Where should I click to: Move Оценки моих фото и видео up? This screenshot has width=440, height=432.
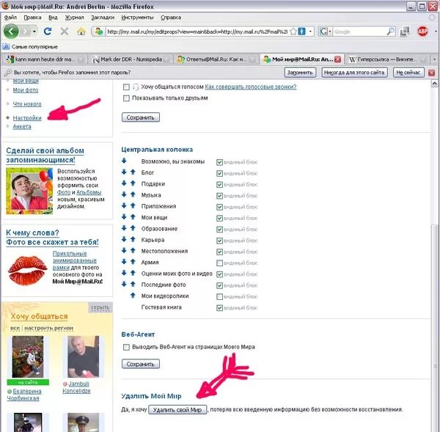(x=133, y=273)
